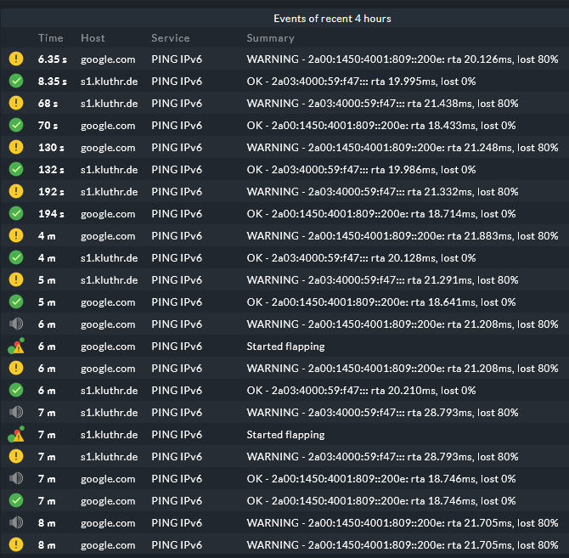Click summary with rta 19.986ms
The image size is (569, 558).
pos(361,169)
